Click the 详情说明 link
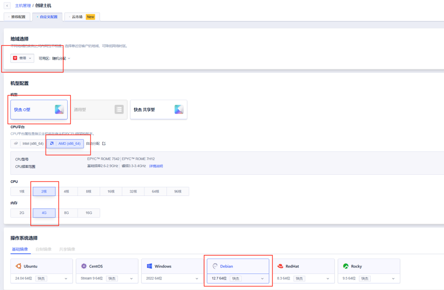This screenshot has height=290, width=444. [x=156, y=166]
